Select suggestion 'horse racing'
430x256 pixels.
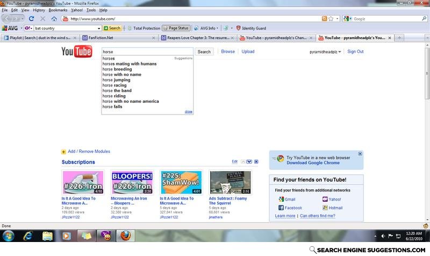[114, 85]
